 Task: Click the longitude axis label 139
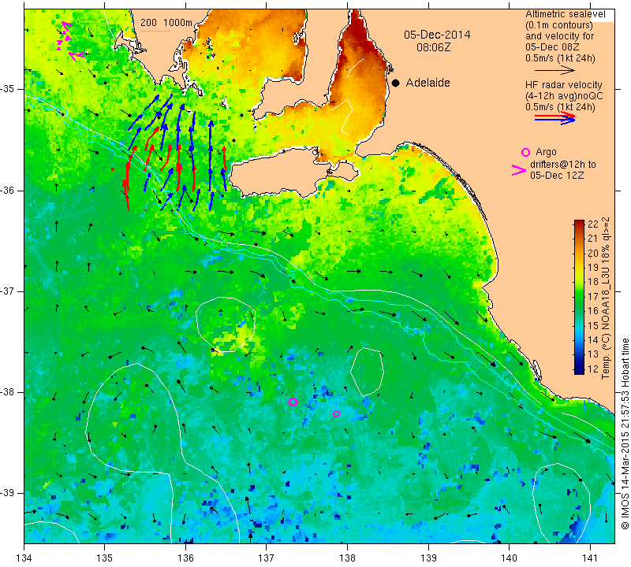(428, 558)
